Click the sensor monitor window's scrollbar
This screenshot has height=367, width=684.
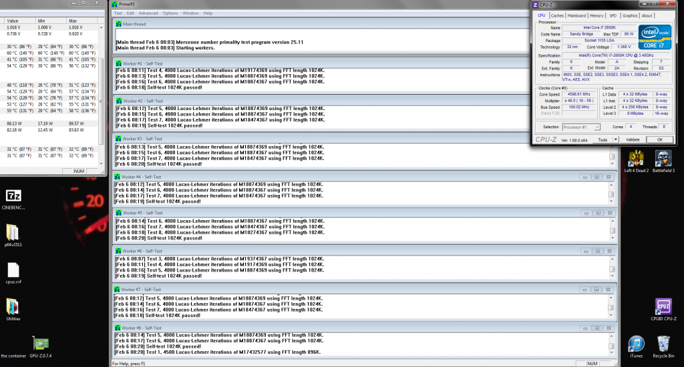coord(102,95)
